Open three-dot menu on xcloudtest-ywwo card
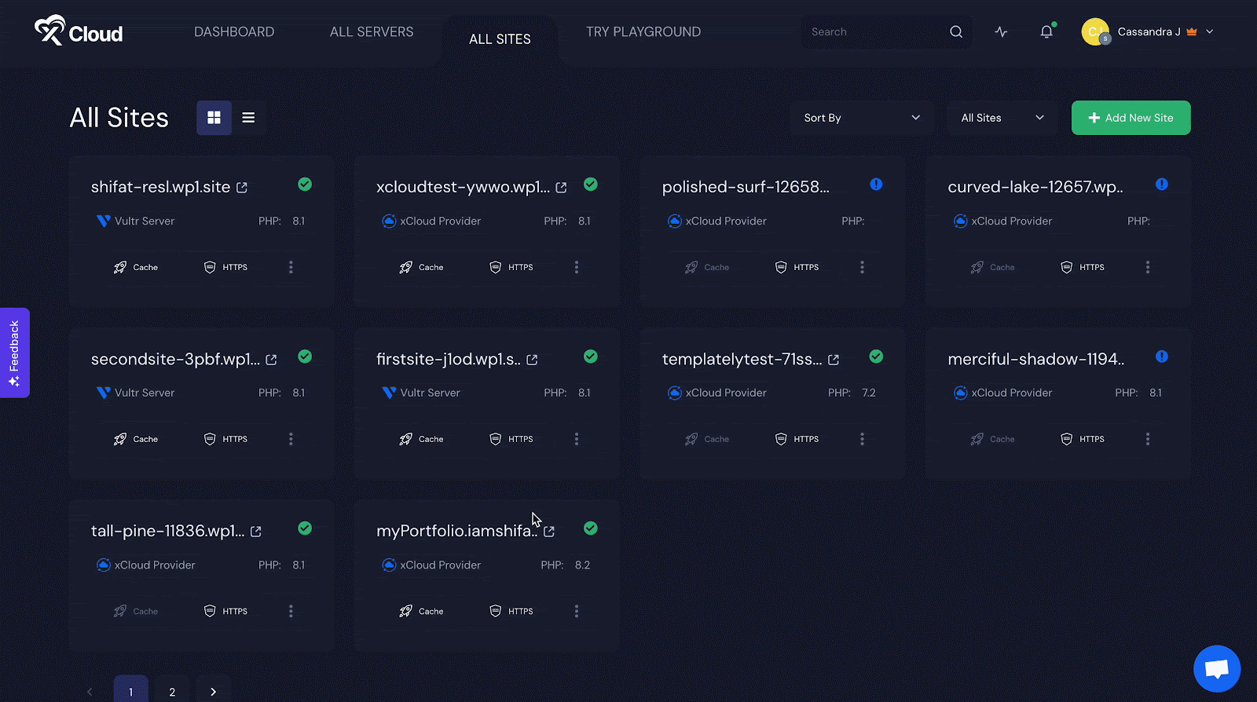Image resolution: width=1257 pixels, height=702 pixels. tap(577, 267)
